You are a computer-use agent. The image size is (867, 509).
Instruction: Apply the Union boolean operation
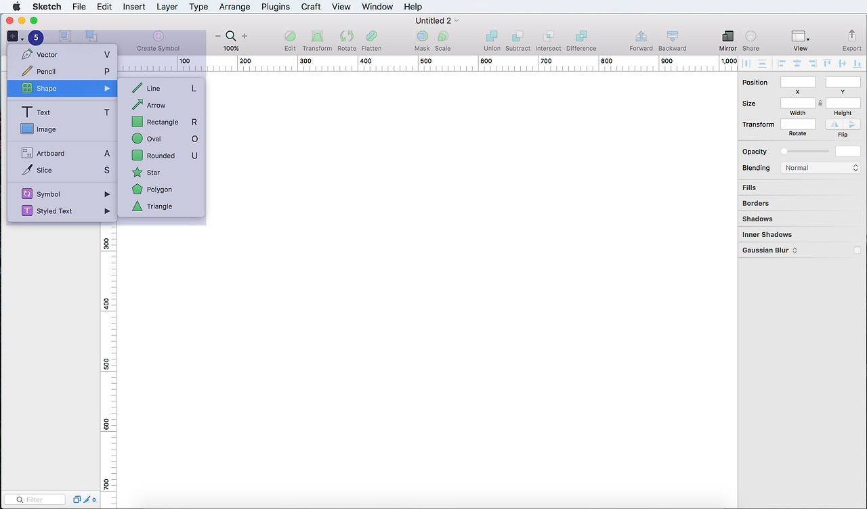pos(492,37)
